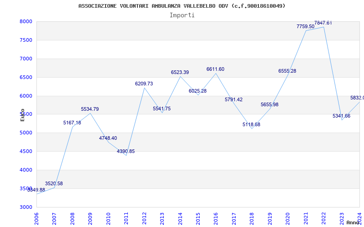This screenshot has height=227, width=364.
Task: Click the 2010 x-axis year label
Action: click(x=108, y=218)
